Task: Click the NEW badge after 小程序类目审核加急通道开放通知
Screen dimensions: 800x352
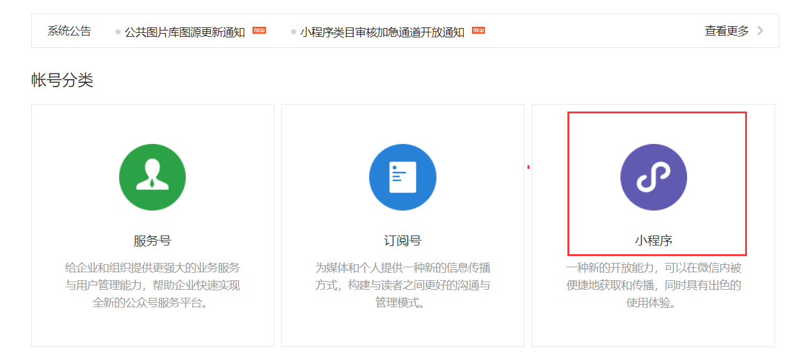Action: pos(478,30)
